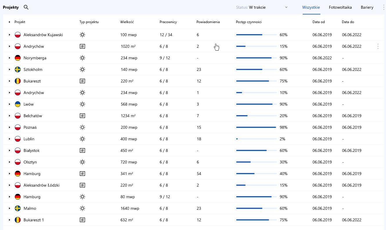Switch to the Fotowoltaika tab
This screenshot has height=230, width=386.
340,8
